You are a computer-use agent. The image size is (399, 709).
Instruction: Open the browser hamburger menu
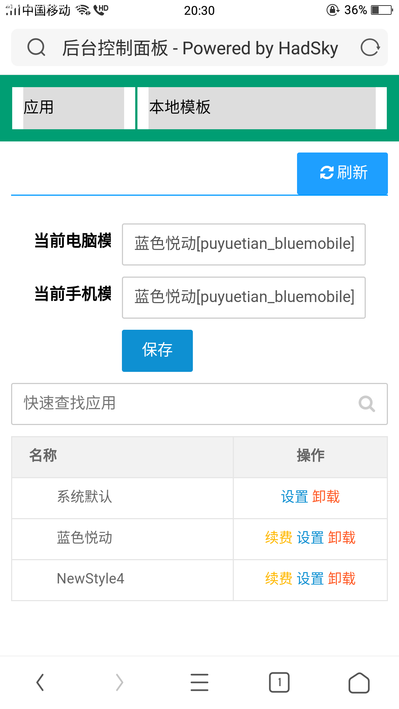click(x=199, y=682)
